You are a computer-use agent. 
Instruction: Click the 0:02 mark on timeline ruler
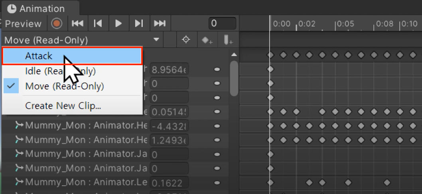click(x=307, y=24)
